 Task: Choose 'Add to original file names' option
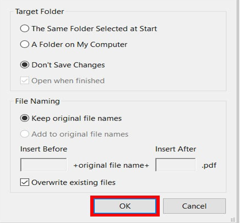[25, 134]
